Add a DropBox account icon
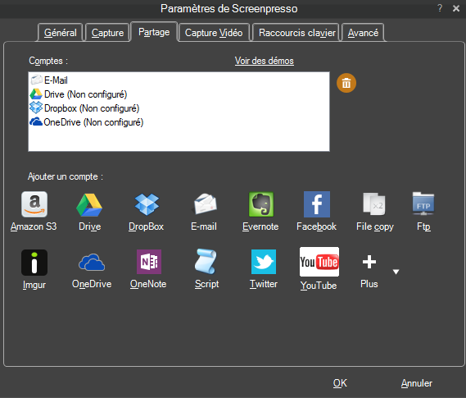466x398 pixels. (x=147, y=204)
